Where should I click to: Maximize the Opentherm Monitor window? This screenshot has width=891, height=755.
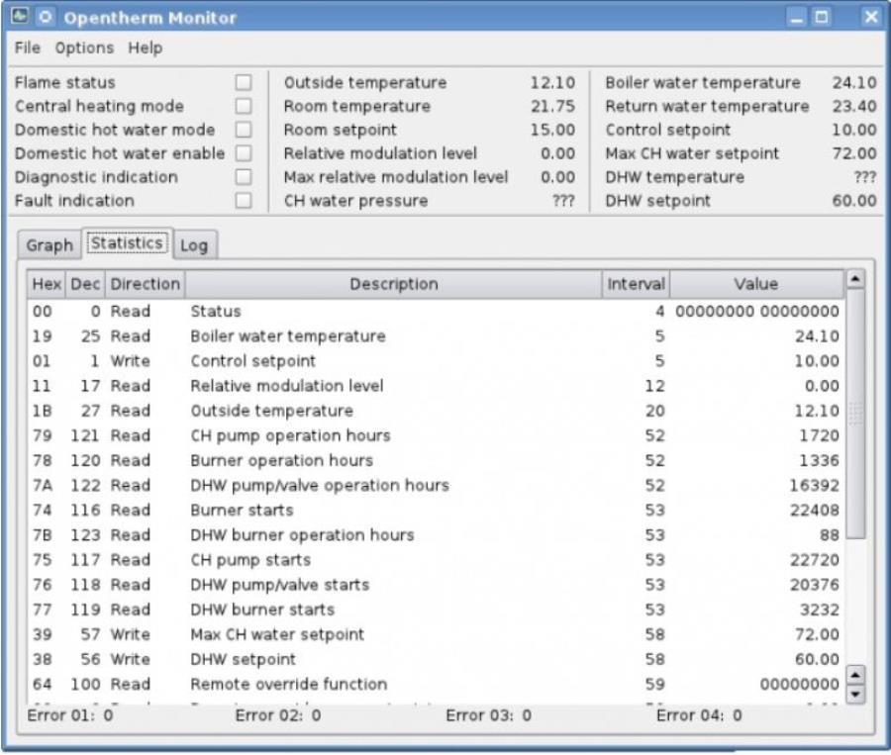click(x=823, y=18)
